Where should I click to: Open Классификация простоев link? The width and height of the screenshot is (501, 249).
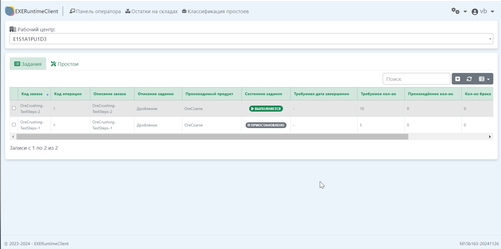pos(215,12)
